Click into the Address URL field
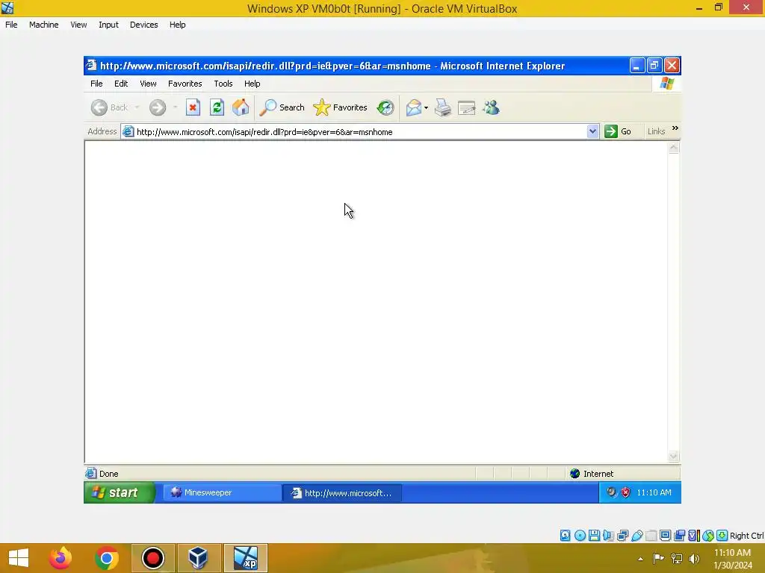This screenshot has width=765, height=573. pos(360,132)
